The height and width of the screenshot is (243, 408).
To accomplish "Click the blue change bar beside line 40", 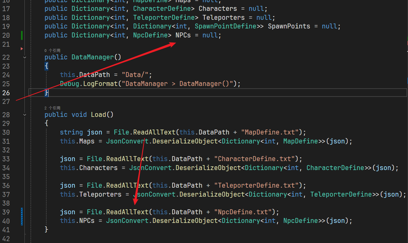I will [22, 221].
